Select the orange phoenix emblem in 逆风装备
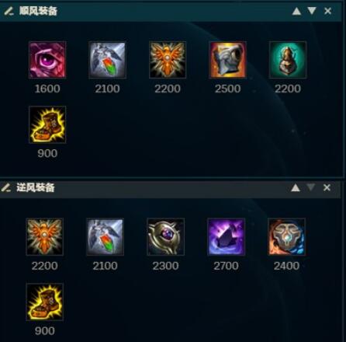The width and height of the screenshot is (346, 342). (x=45, y=237)
